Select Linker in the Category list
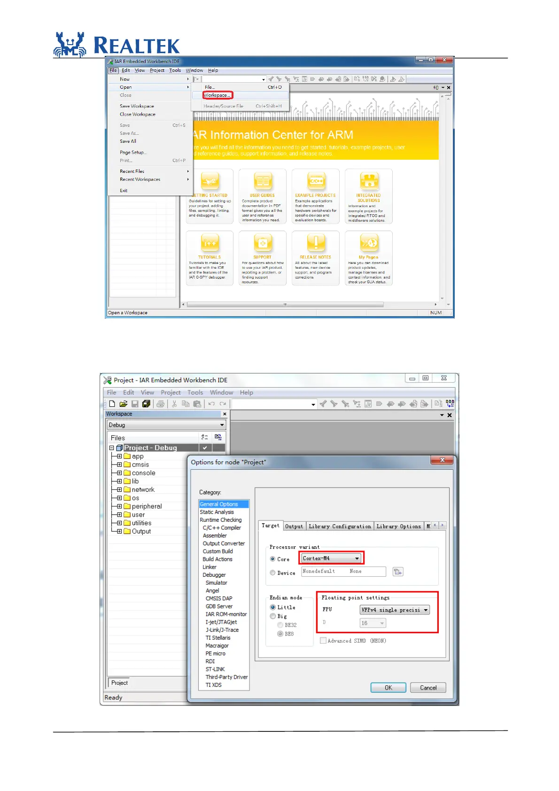 pyautogui.click(x=210, y=567)
